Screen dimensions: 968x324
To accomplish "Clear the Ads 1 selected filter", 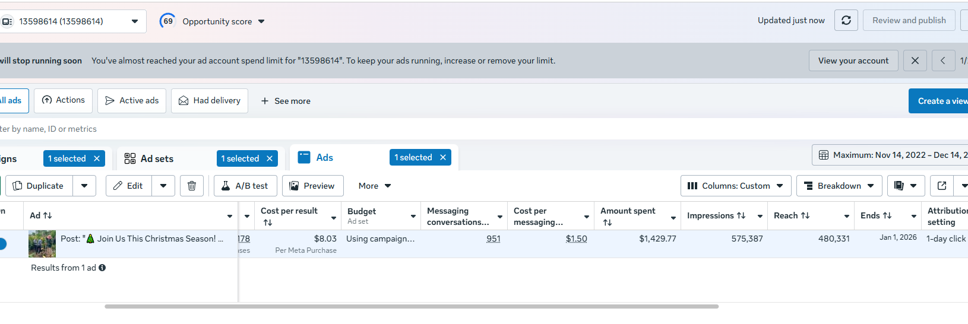I will (x=442, y=157).
